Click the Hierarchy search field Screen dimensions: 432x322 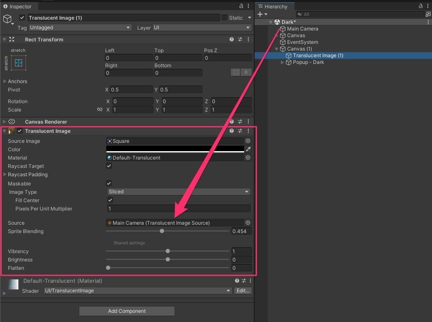click(359, 14)
